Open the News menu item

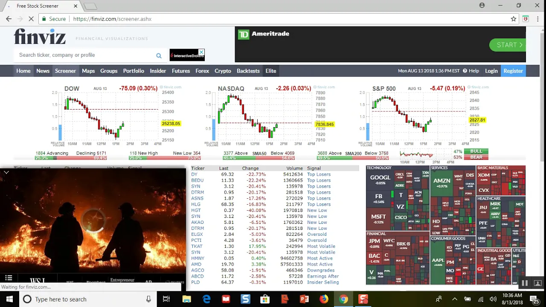click(x=43, y=71)
